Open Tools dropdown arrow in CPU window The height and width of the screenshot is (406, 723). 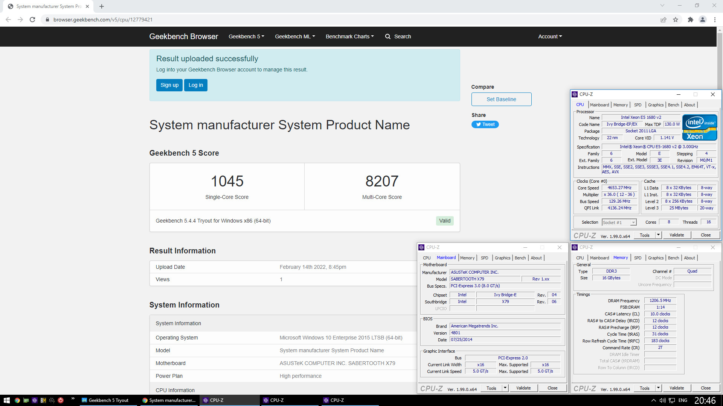tap(658, 235)
